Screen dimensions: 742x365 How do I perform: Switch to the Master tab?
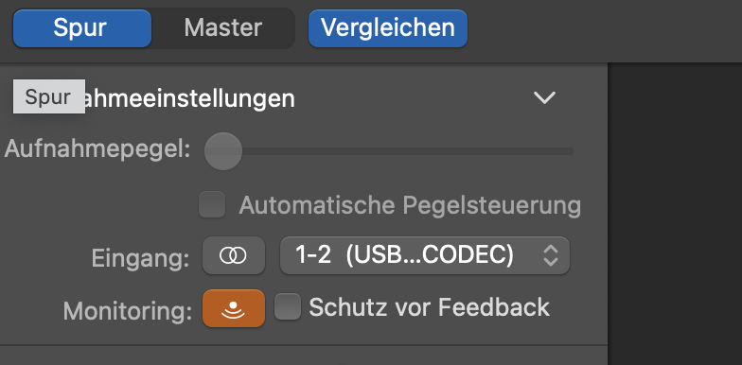pos(223,28)
